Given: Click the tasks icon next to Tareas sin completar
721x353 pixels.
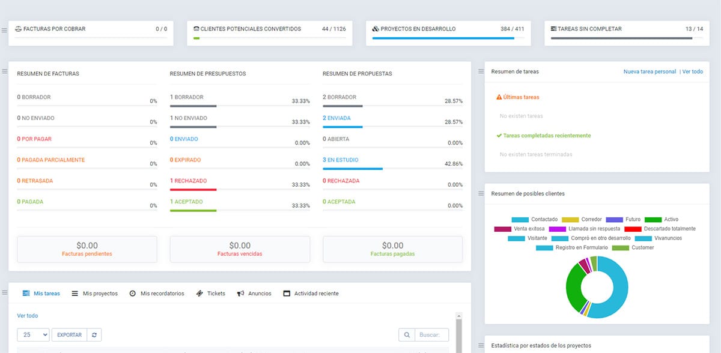Looking at the screenshot, I should tap(553, 29).
